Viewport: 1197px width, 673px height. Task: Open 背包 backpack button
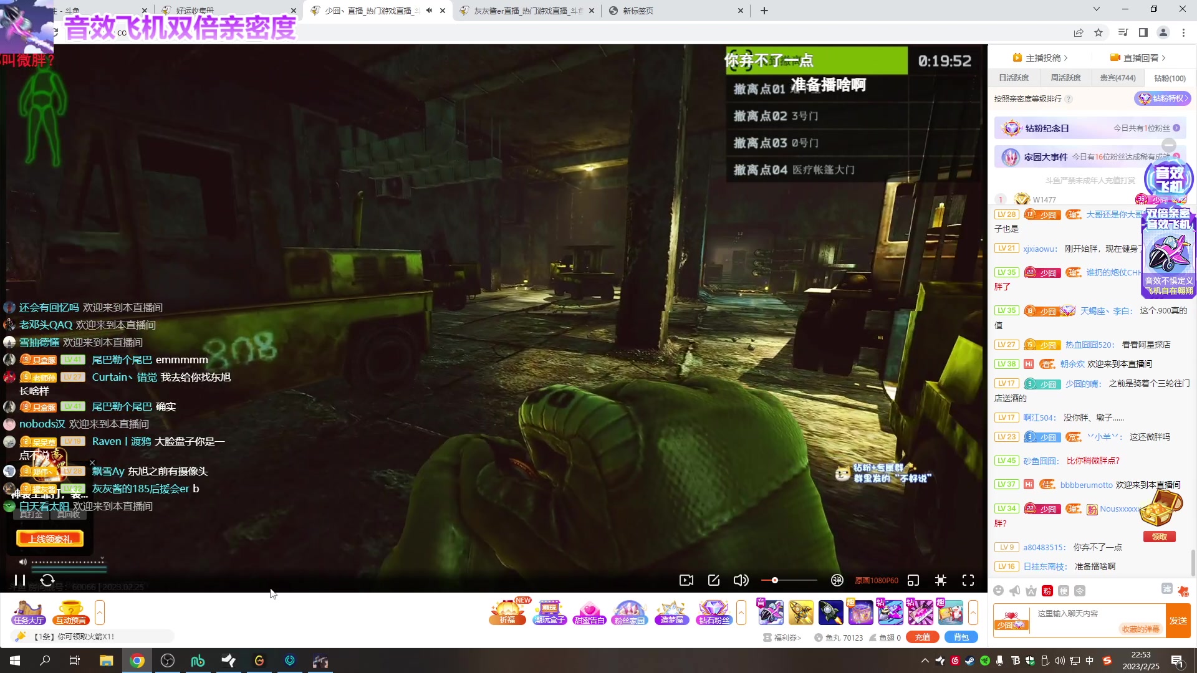point(961,637)
